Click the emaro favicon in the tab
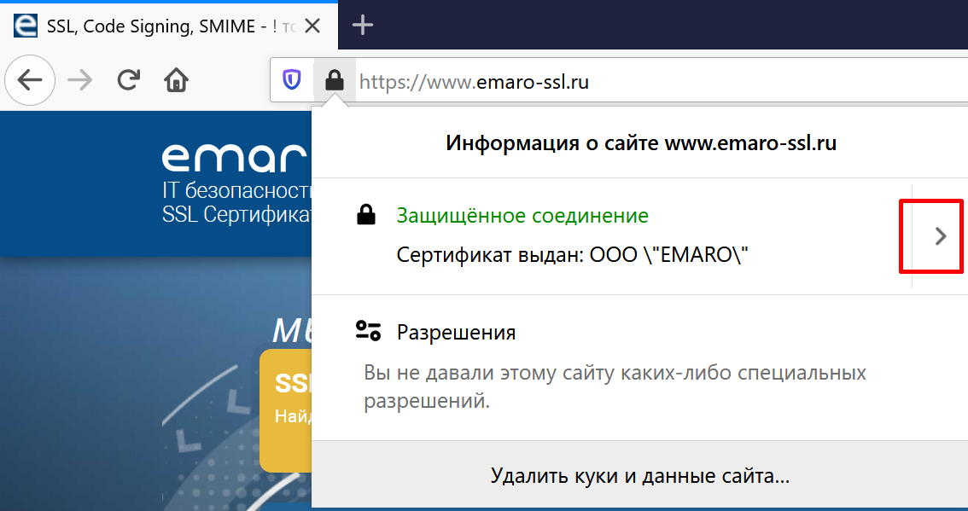 point(26,26)
